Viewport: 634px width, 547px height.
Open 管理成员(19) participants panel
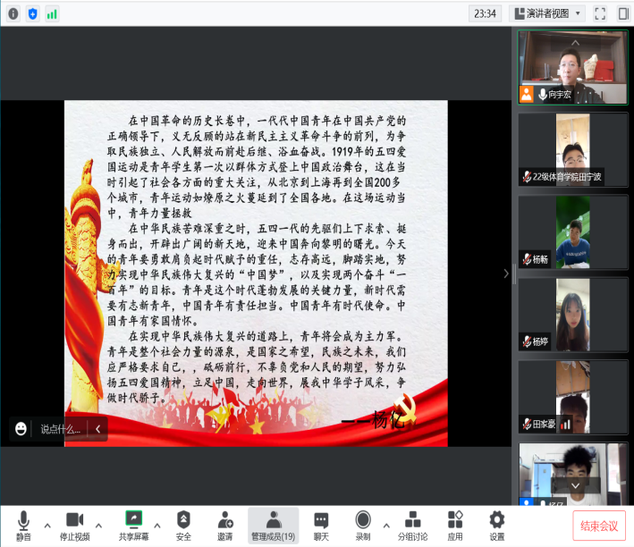tap(273, 525)
